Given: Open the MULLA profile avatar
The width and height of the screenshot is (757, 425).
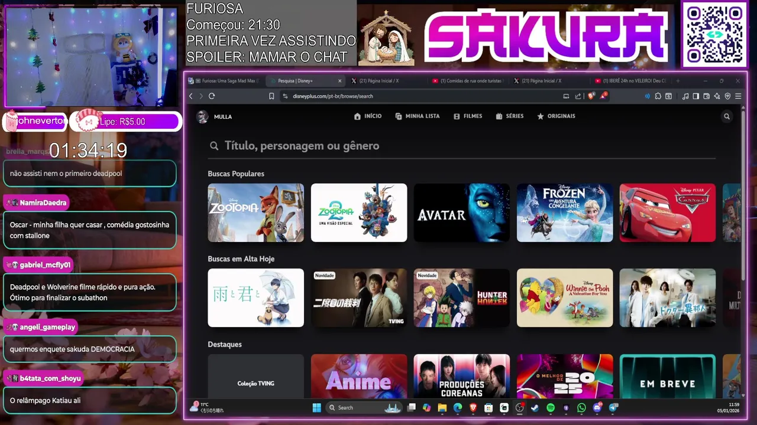Looking at the screenshot, I should (x=202, y=116).
